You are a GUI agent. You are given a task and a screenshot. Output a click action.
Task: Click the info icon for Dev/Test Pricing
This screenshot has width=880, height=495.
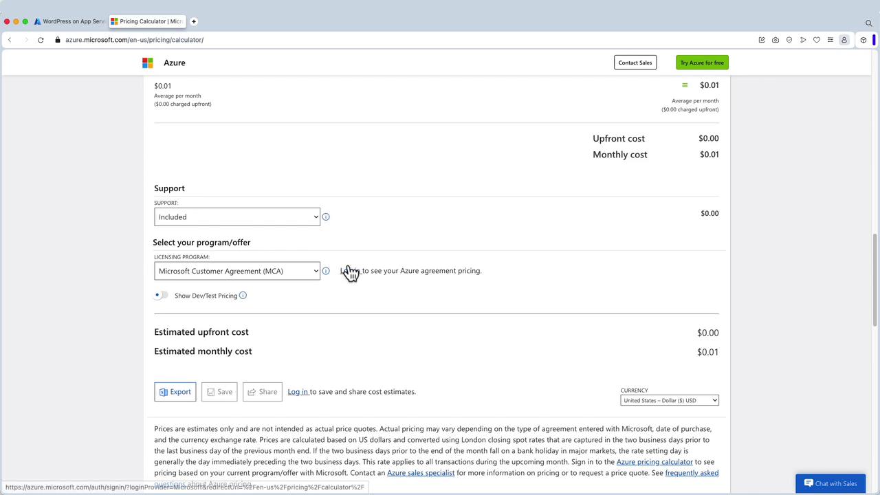coord(243,296)
